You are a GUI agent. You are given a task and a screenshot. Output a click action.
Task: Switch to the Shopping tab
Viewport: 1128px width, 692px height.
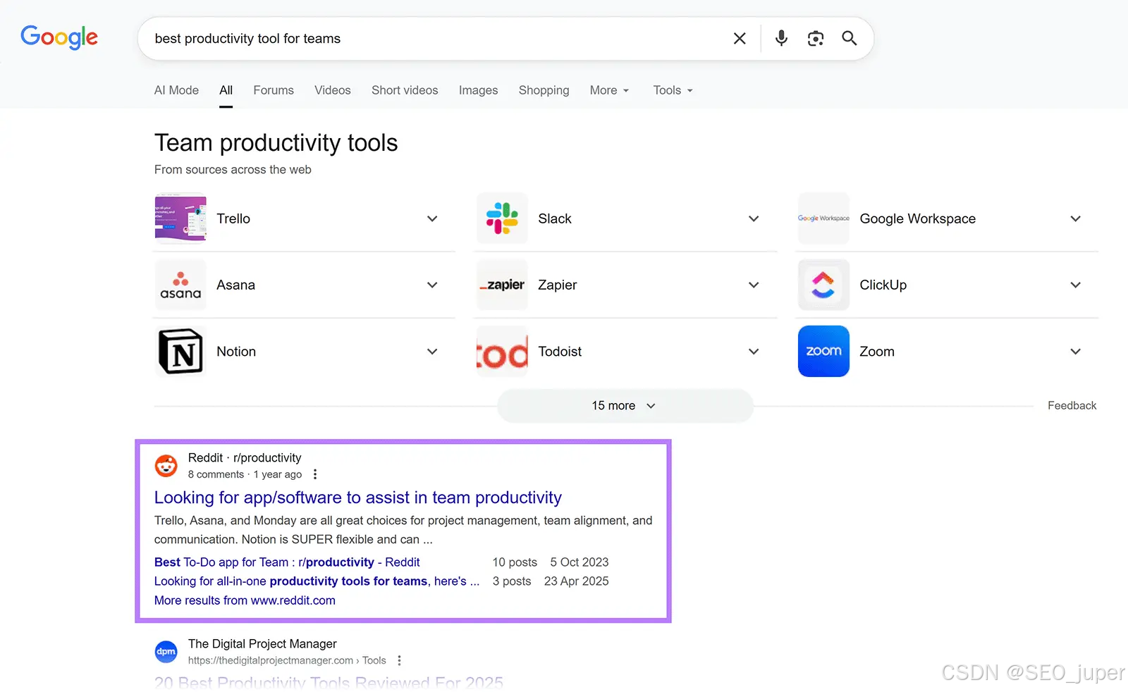(x=544, y=90)
